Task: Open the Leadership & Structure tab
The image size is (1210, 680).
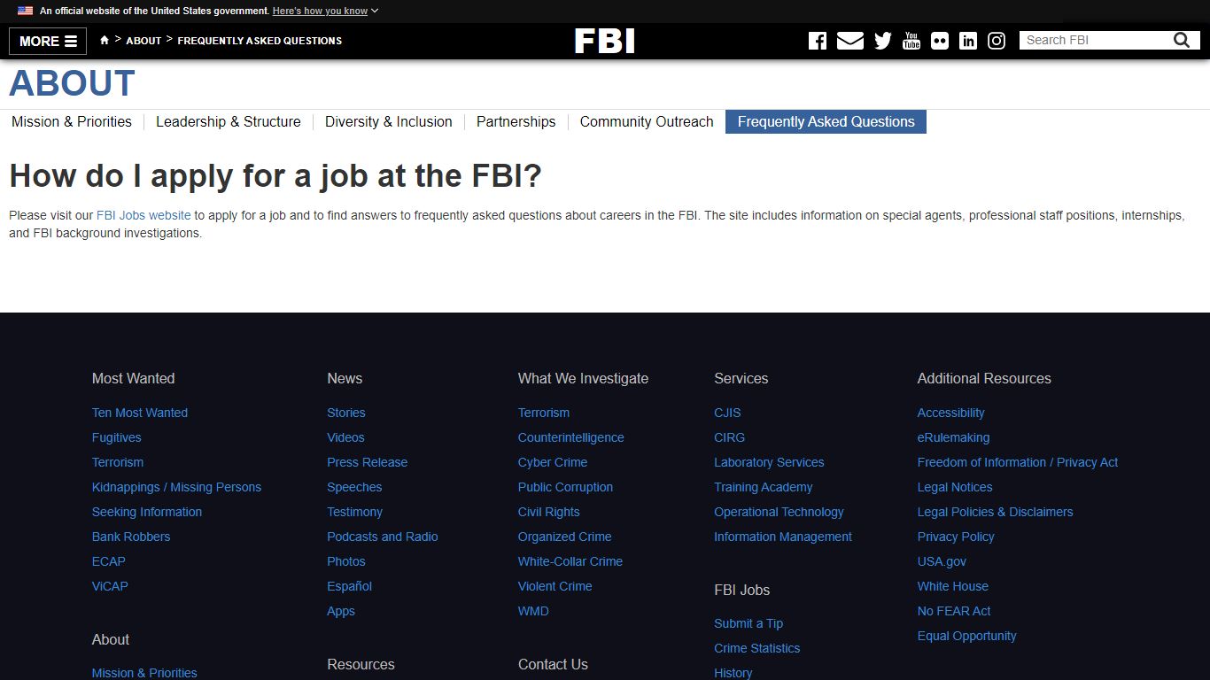Action: click(229, 121)
